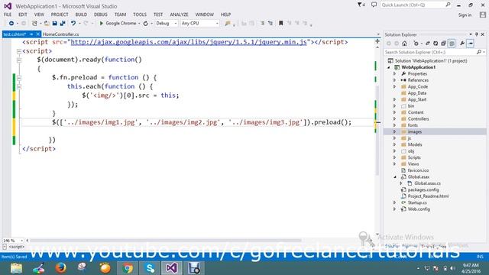Save the current file with Save icon
Screen dimensions: 489x275
tap(54, 24)
